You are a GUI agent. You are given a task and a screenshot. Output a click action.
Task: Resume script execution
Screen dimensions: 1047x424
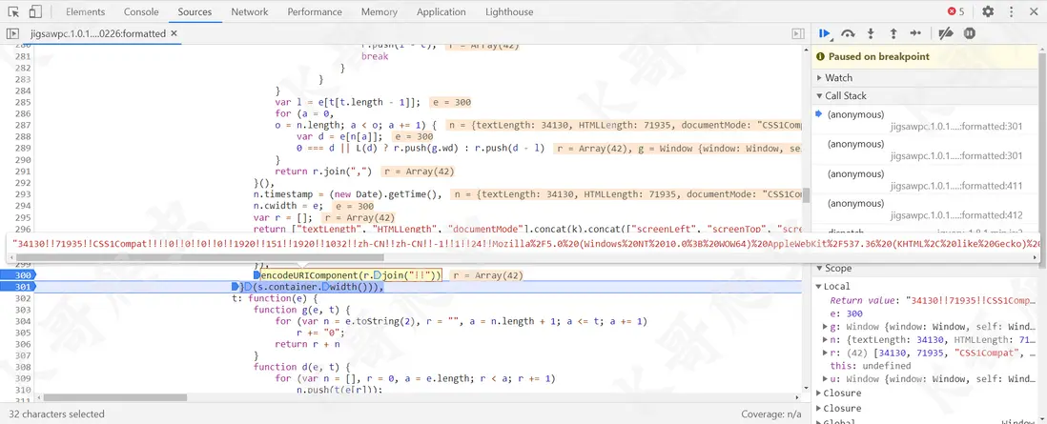point(825,33)
